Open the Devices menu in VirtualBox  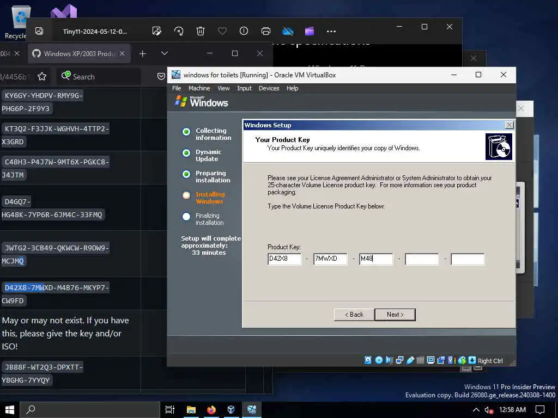tap(269, 88)
